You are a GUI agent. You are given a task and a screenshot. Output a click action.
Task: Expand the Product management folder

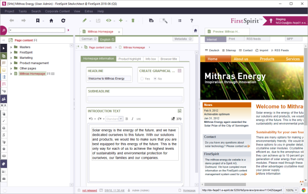[11, 63]
